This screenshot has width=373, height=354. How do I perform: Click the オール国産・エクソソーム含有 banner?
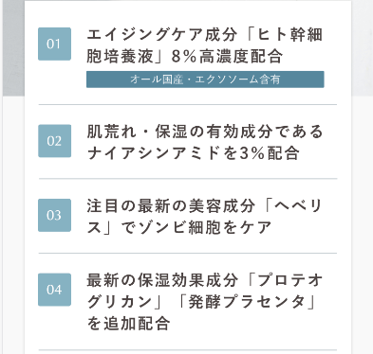point(205,80)
